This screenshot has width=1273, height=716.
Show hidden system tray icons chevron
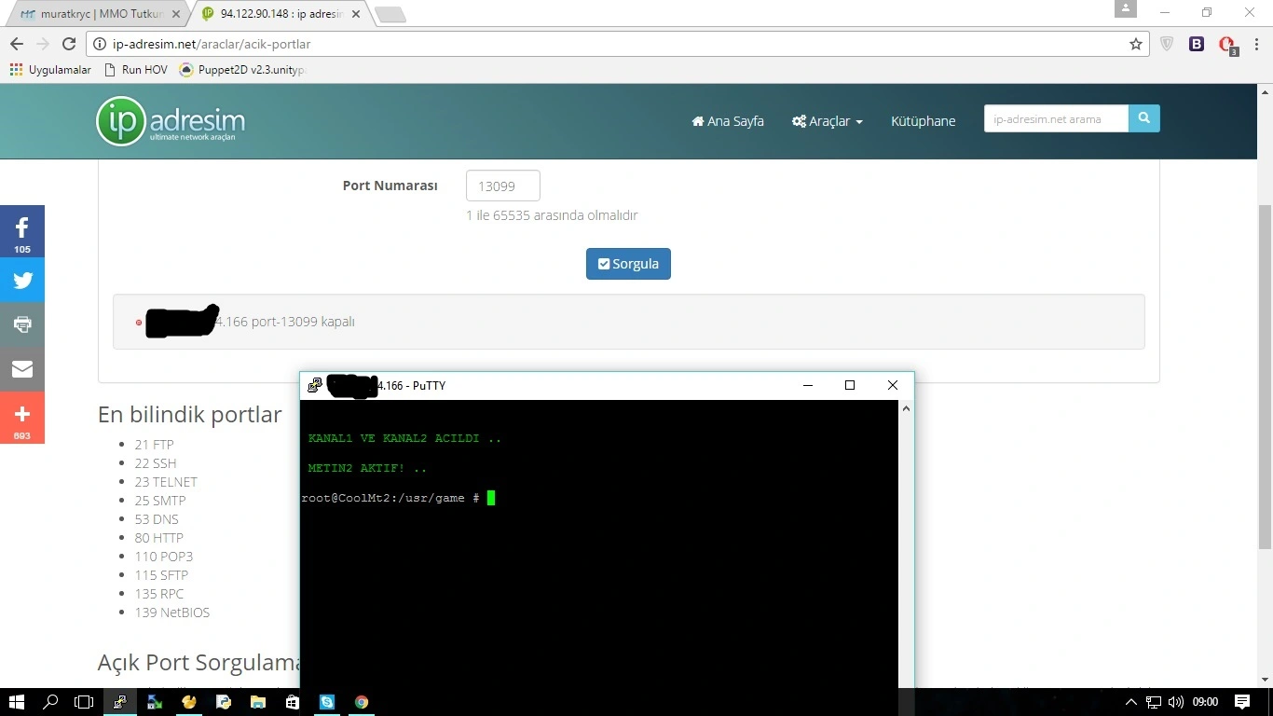(1131, 702)
